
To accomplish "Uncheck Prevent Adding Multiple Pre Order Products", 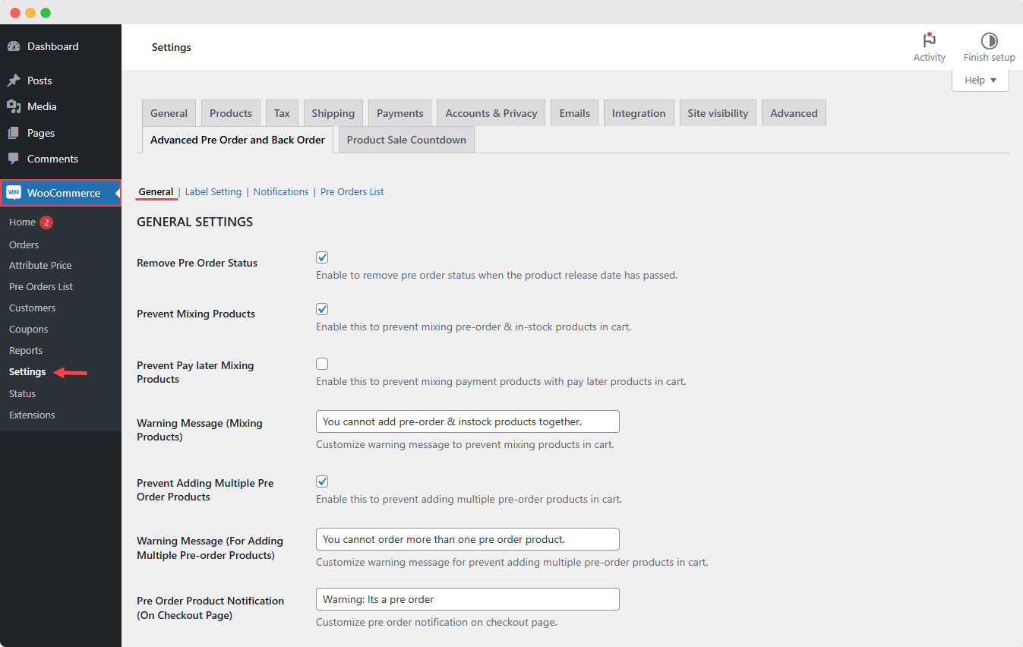I will click(322, 481).
